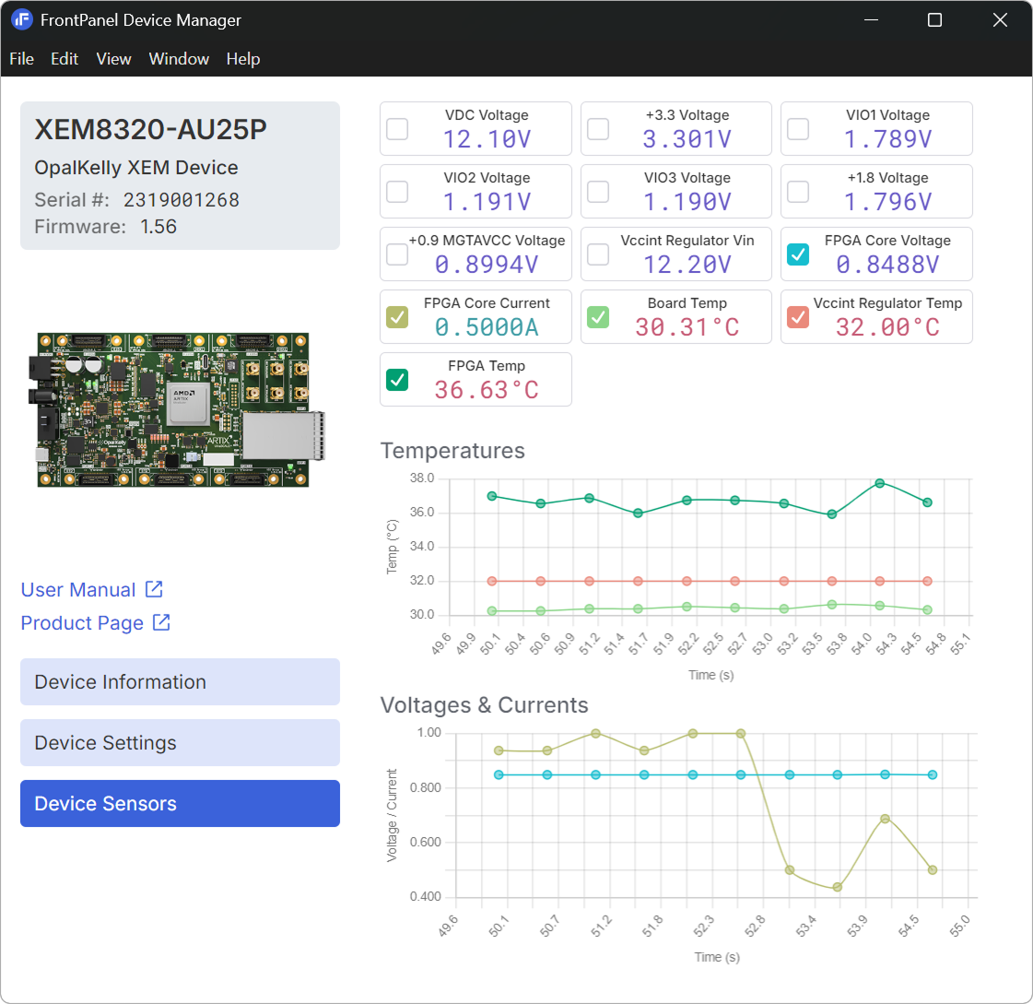Click the FPGA Core Current value 0.5000A
The width and height of the screenshot is (1033, 1004).
pyautogui.click(x=487, y=327)
